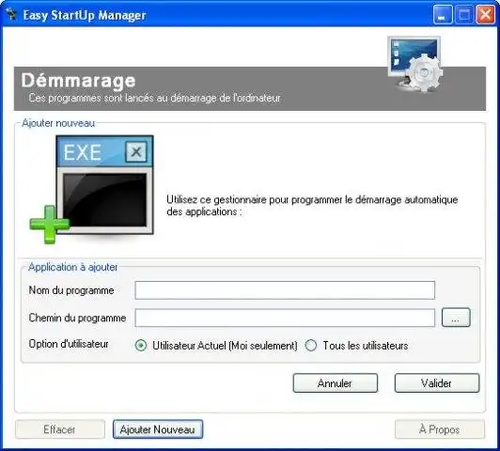Confirm with the Valider button
The height and width of the screenshot is (451, 500).
pos(437,382)
